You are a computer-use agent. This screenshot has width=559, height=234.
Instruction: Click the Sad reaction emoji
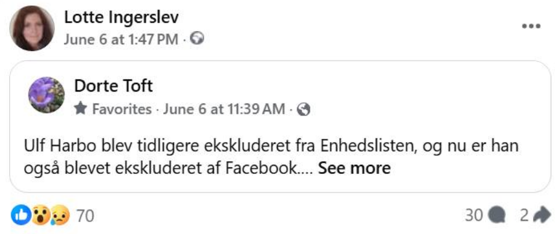coord(61,216)
